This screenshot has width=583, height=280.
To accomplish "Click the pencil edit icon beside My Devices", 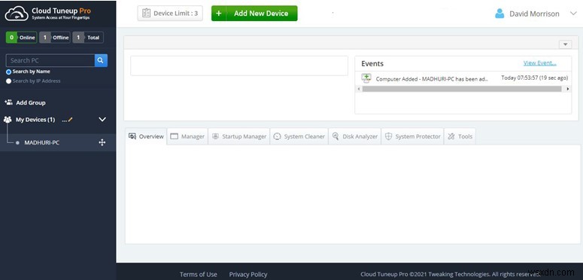I will coord(71,120).
